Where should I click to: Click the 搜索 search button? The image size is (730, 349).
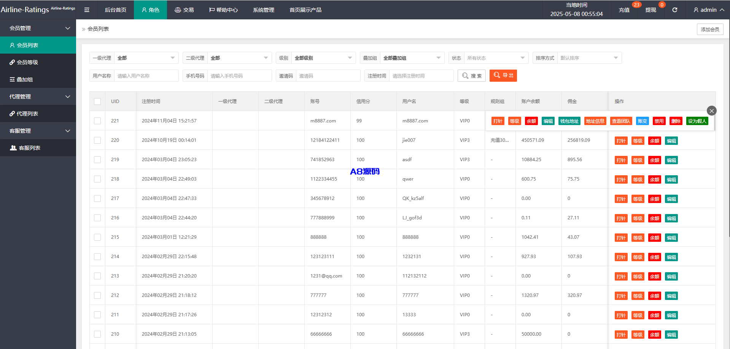coord(472,76)
